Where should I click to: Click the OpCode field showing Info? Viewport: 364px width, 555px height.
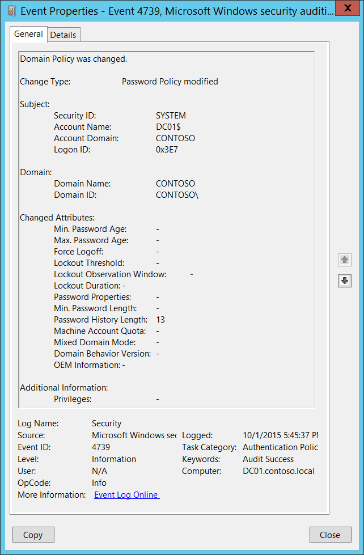[x=99, y=483]
